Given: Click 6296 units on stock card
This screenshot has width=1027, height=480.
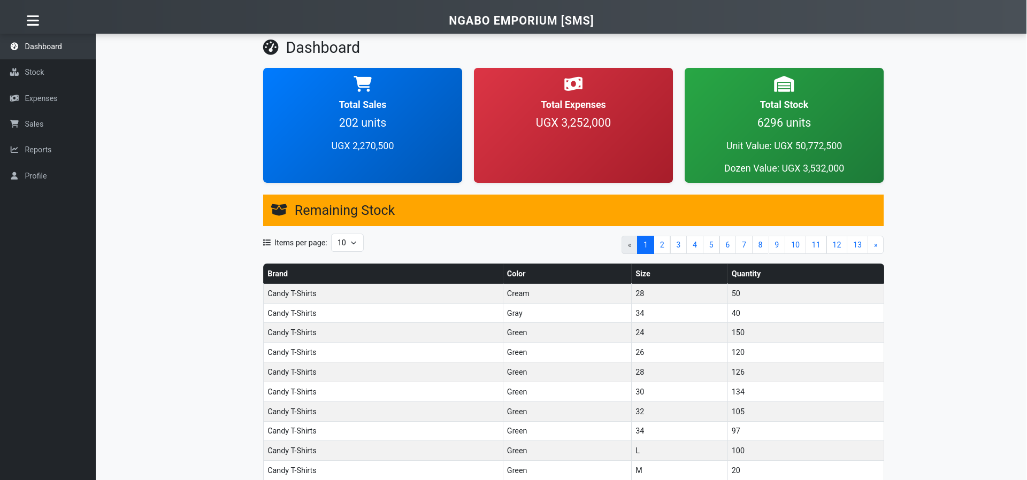Looking at the screenshot, I should point(784,123).
